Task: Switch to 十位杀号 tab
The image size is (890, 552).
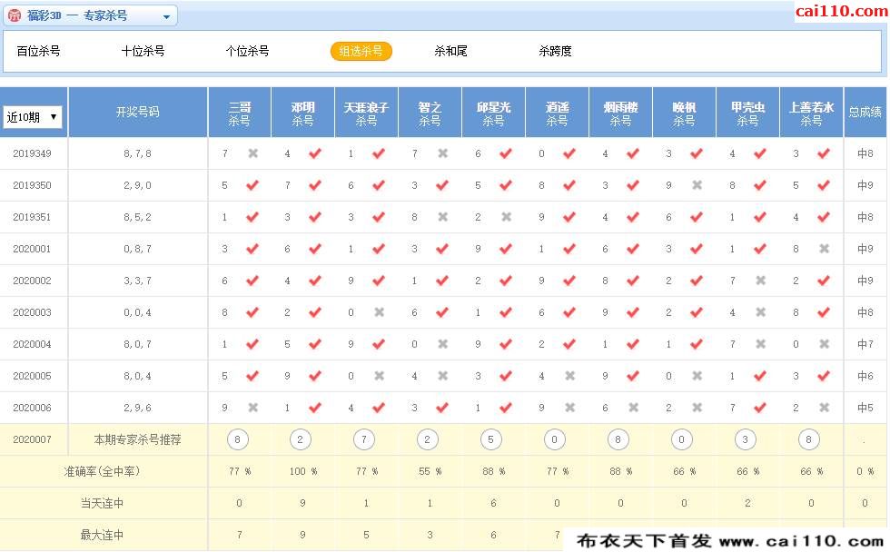Action: (143, 51)
